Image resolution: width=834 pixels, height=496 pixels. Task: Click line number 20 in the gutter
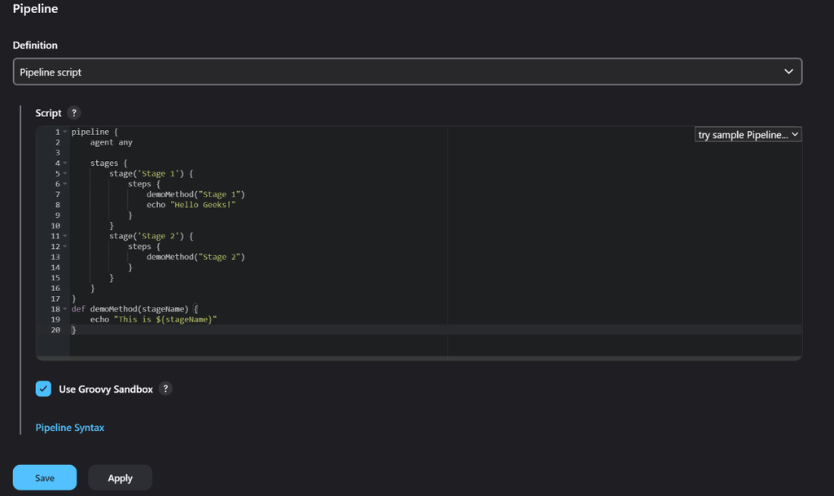pyautogui.click(x=55, y=330)
